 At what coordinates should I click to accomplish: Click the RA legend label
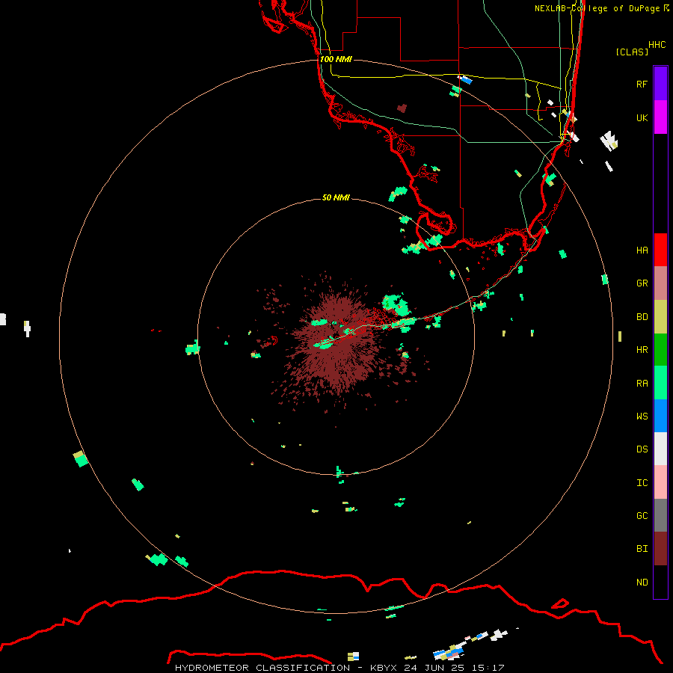[642, 384]
